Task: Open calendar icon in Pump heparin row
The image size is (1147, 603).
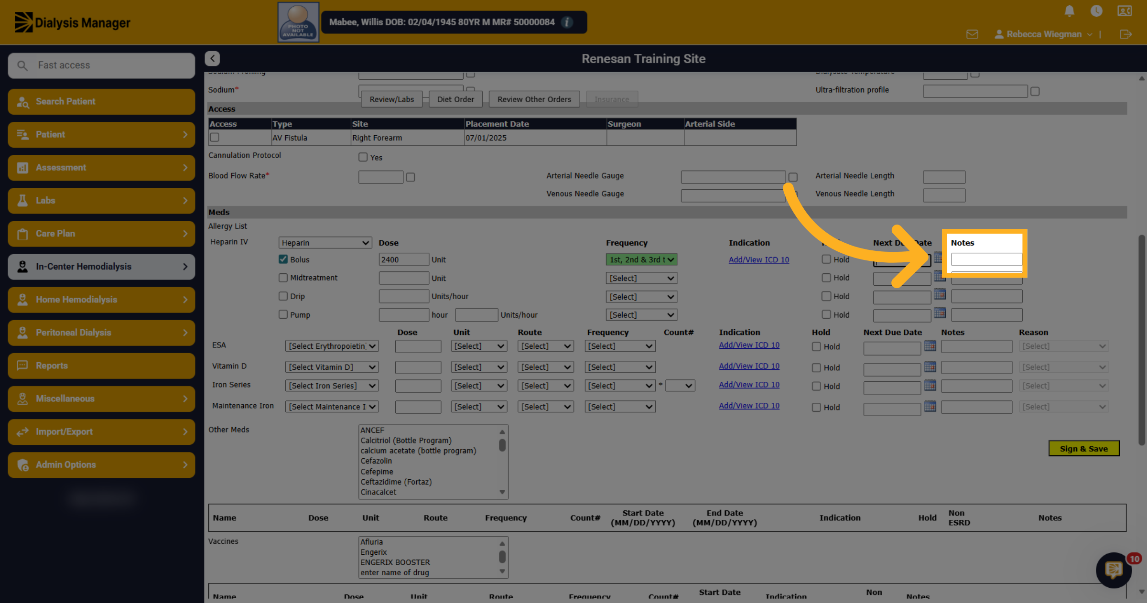Action: (x=940, y=313)
